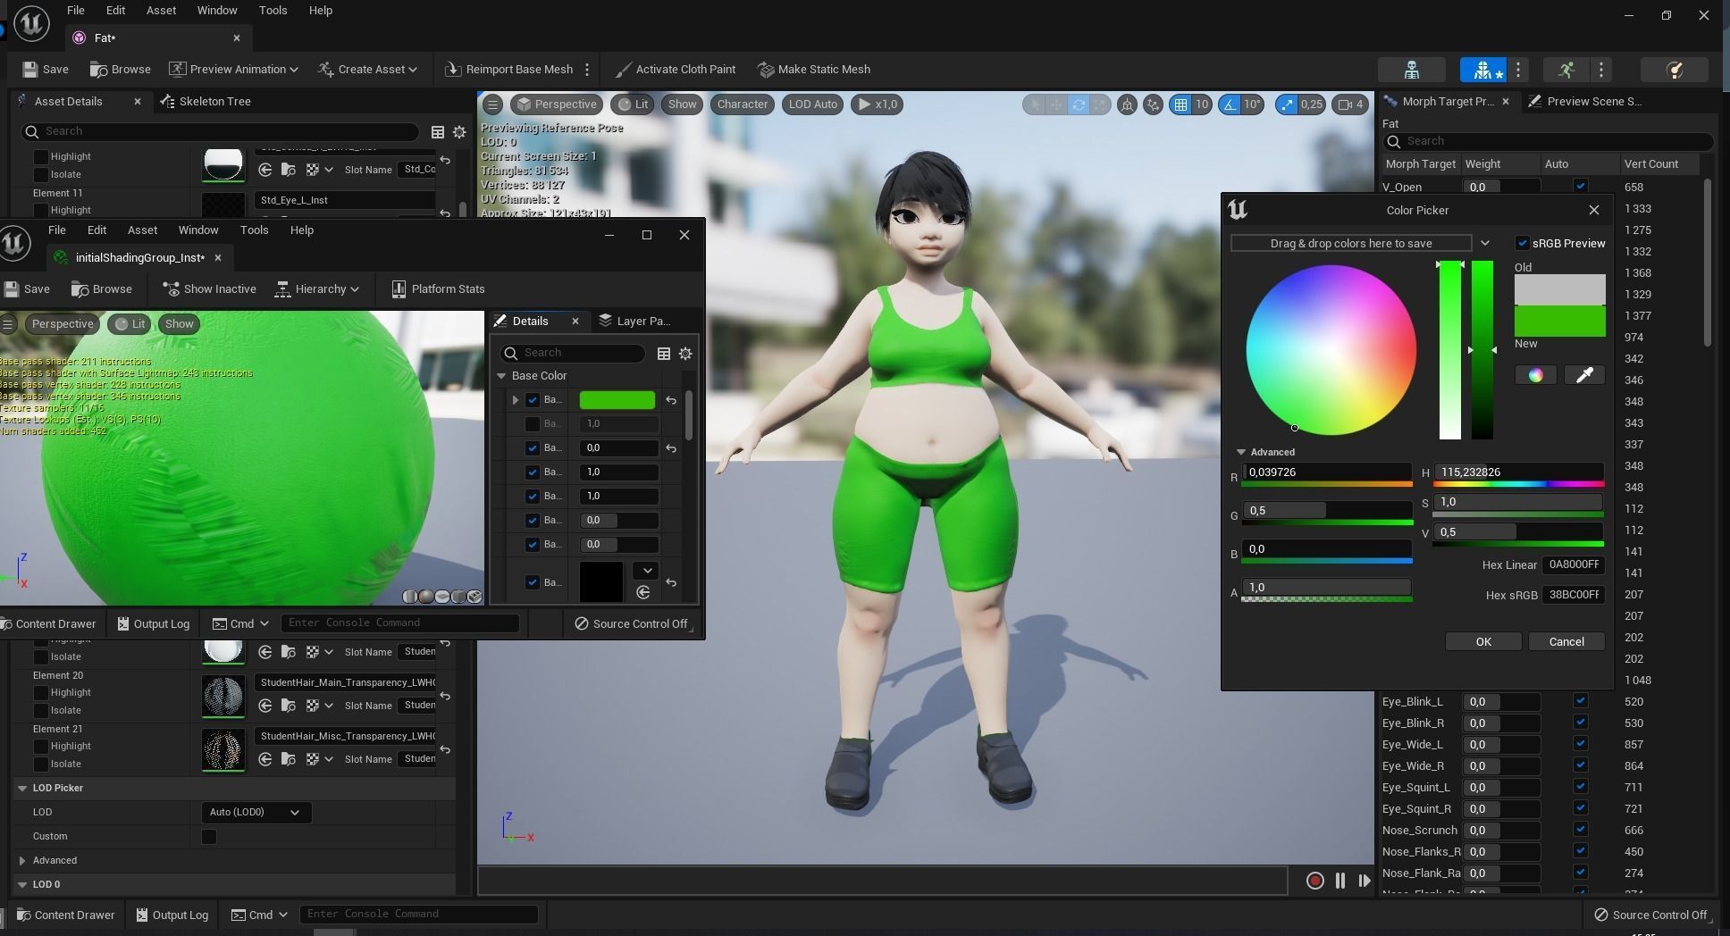Screen dimensions: 1730x936
Task: Click Asset Details search field
Action: point(221,131)
